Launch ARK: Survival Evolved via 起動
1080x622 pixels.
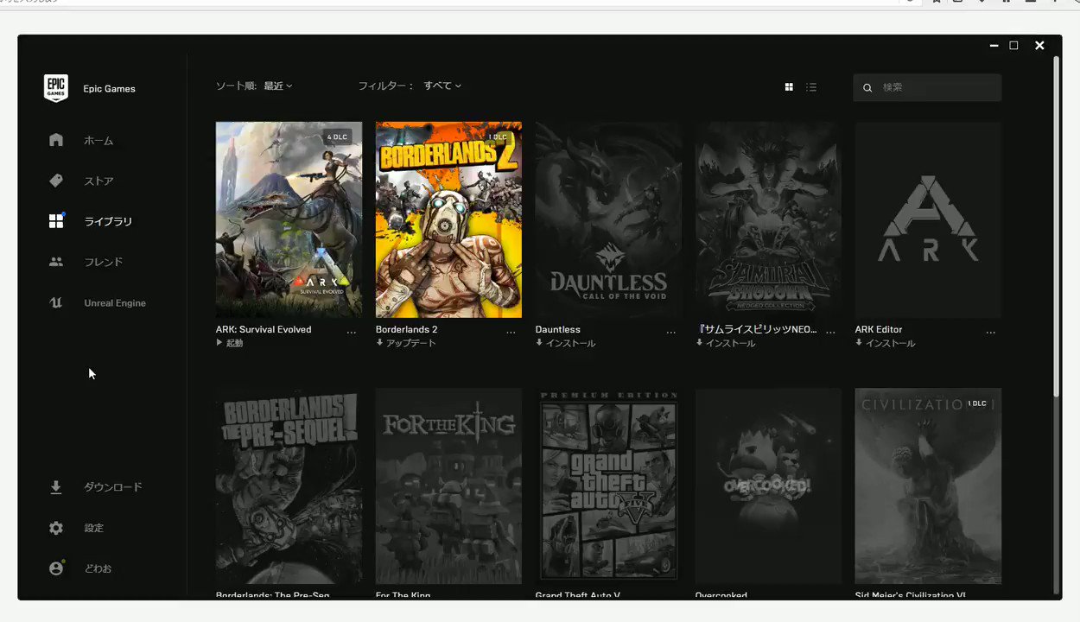click(x=230, y=343)
